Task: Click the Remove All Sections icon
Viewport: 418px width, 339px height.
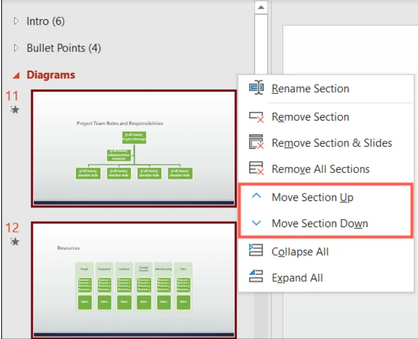Action: pos(256,168)
